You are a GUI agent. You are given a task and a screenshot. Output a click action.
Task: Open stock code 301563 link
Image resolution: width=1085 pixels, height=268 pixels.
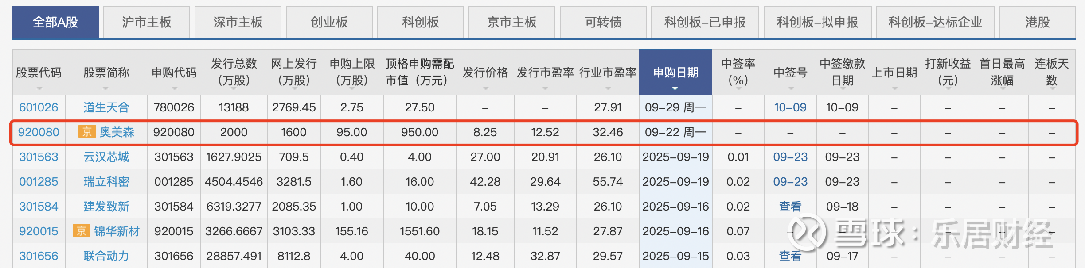(39, 157)
